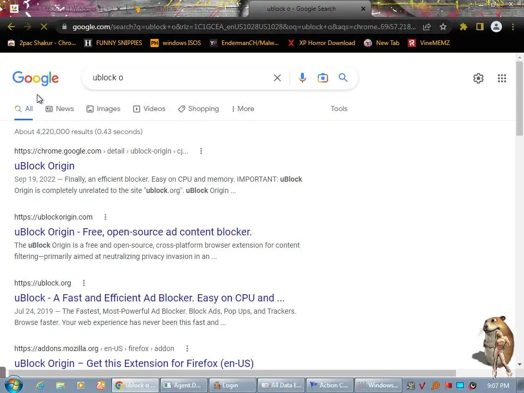Image resolution: width=524 pixels, height=393 pixels.
Task: Select the All results tab
Action: (x=24, y=108)
